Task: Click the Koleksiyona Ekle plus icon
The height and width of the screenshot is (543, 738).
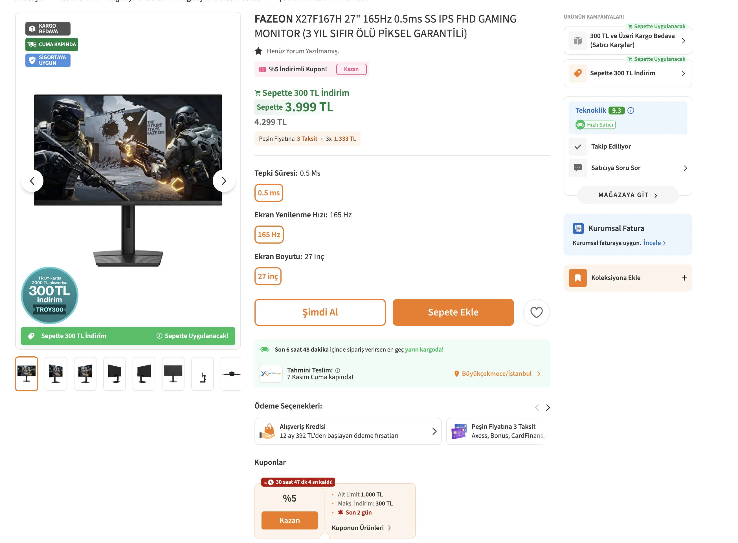Action: point(684,278)
